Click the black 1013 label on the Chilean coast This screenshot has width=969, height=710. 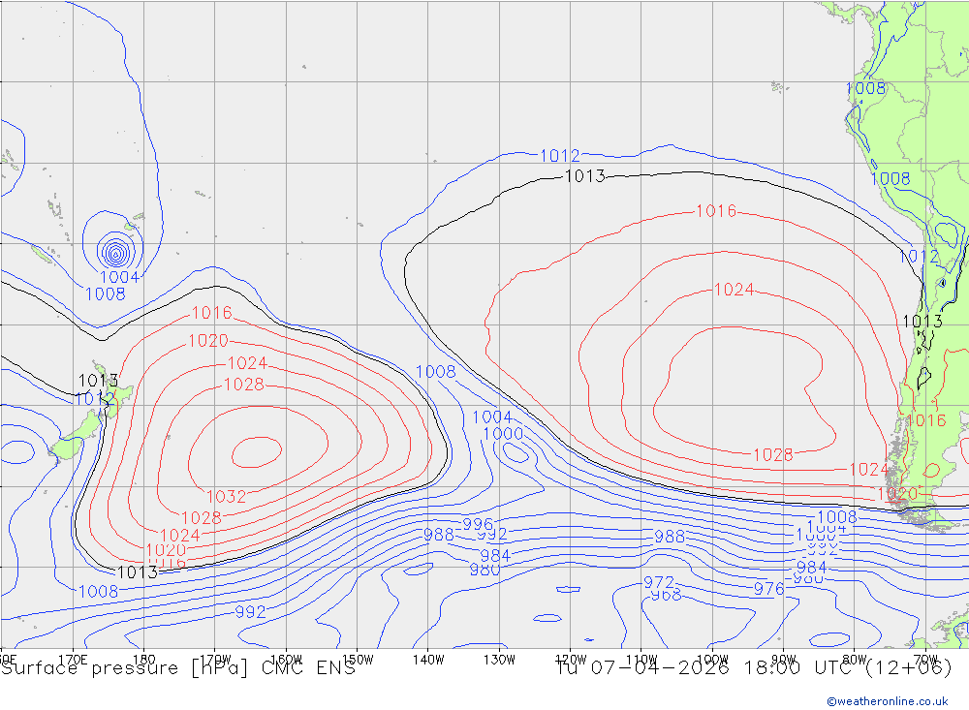(922, 322)
